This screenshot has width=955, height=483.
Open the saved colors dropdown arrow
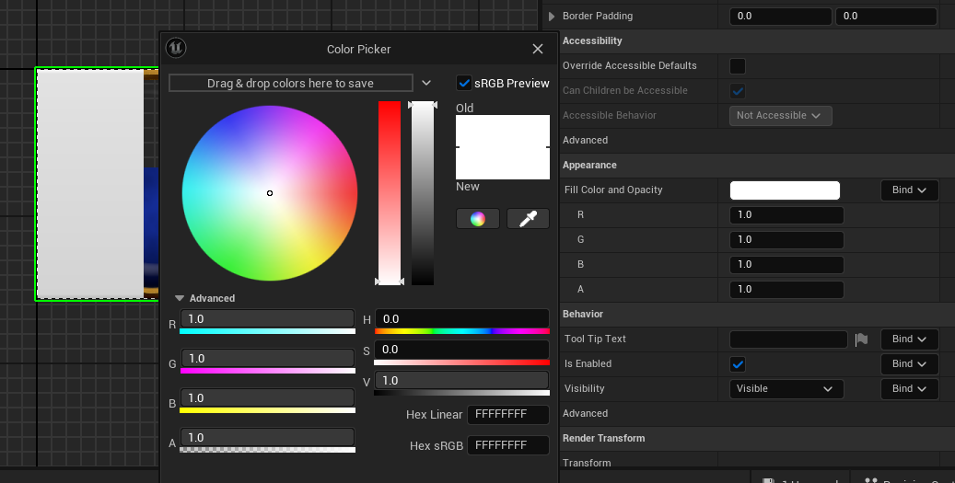(426, 83)
